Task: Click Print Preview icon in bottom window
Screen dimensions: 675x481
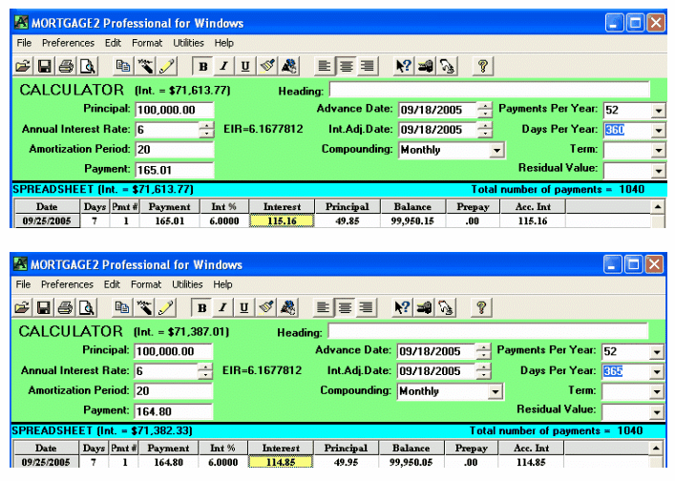Action: pos(87,307)
